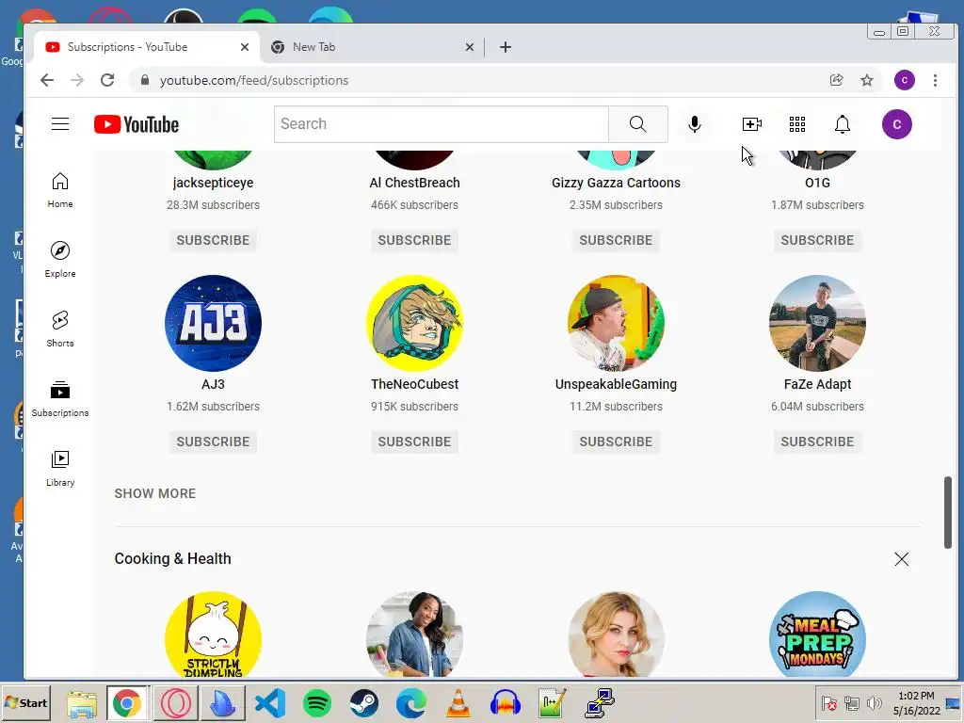Open Audacity headphones icon in taskbar
Image resolution: width=964 pixels, height=723 pixels.
(x=506, y=702)
